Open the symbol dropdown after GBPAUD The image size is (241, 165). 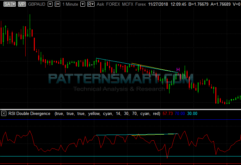click(x=50, y=4)
